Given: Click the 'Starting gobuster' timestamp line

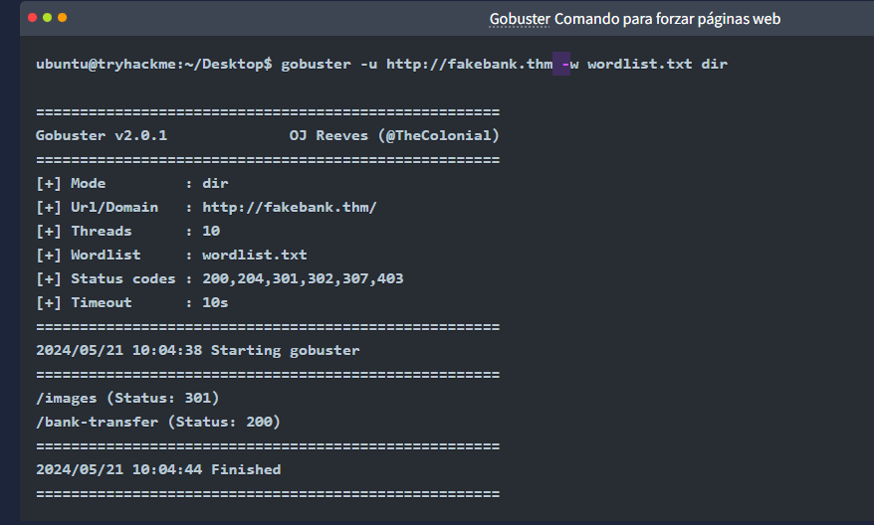Looking at the screenshot, I should pos(197,350).
